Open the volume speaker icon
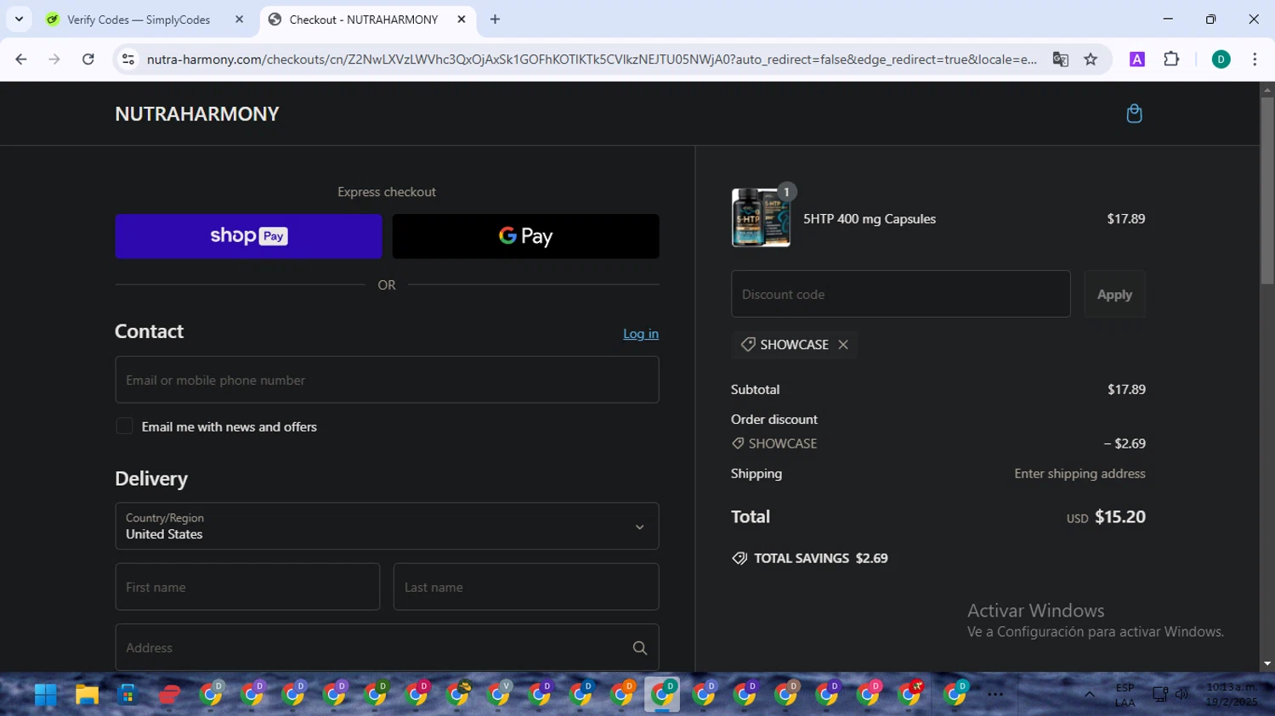 [1181, 695]
